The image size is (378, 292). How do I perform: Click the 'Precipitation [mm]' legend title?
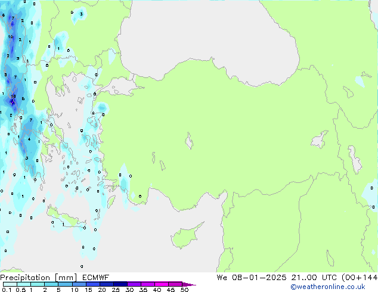tap(38, 278)
